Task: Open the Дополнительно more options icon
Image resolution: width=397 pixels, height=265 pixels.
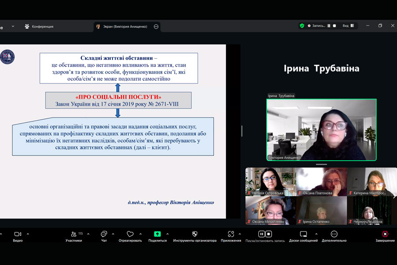Action: [334, 234]
